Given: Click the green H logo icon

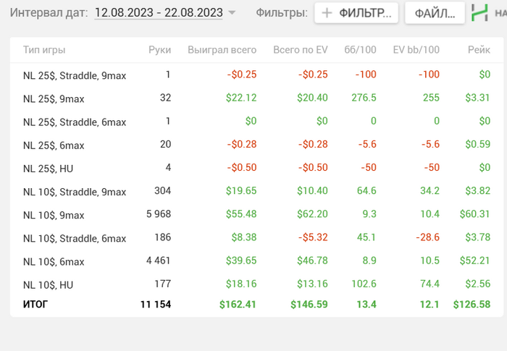Looking at the screenshot, I should (x=479, y=13).
